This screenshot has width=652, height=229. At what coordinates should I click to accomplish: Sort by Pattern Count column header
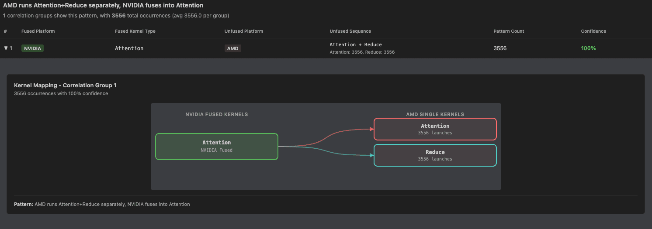click(x=509, y=31)
